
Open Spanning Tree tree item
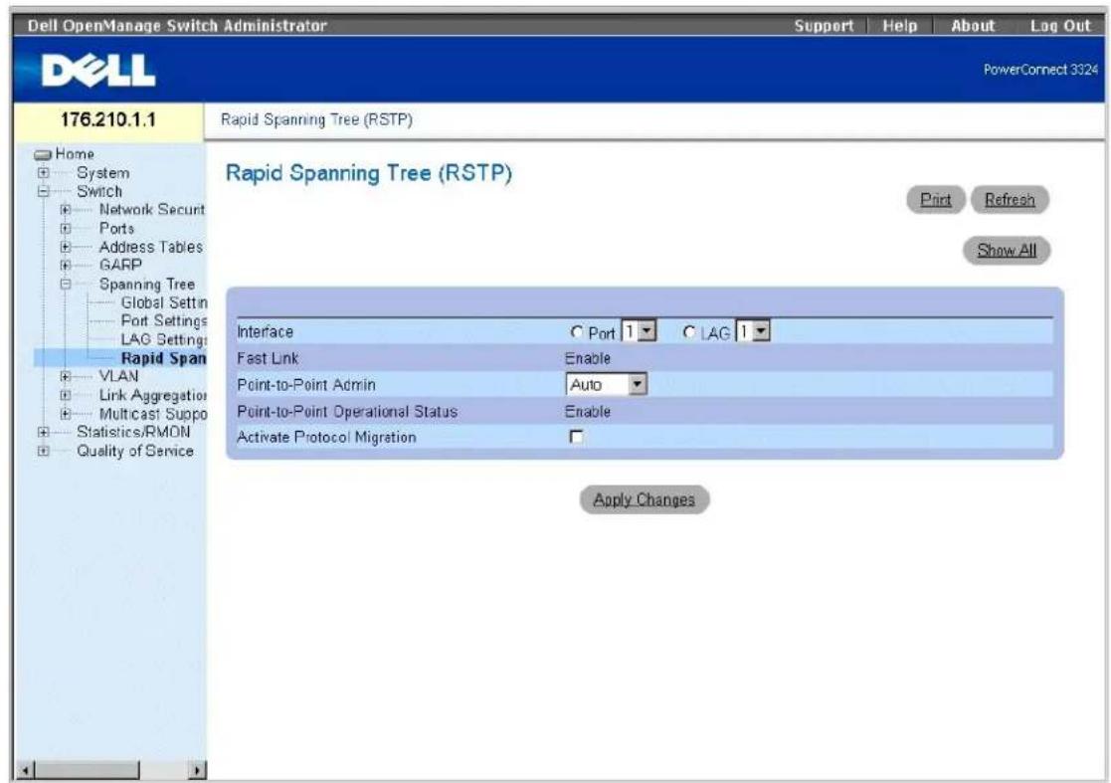click(146, 285)
